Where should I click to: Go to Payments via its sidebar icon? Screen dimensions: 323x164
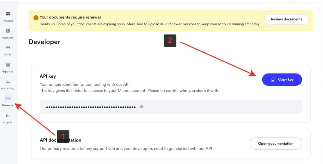[8, 31]
